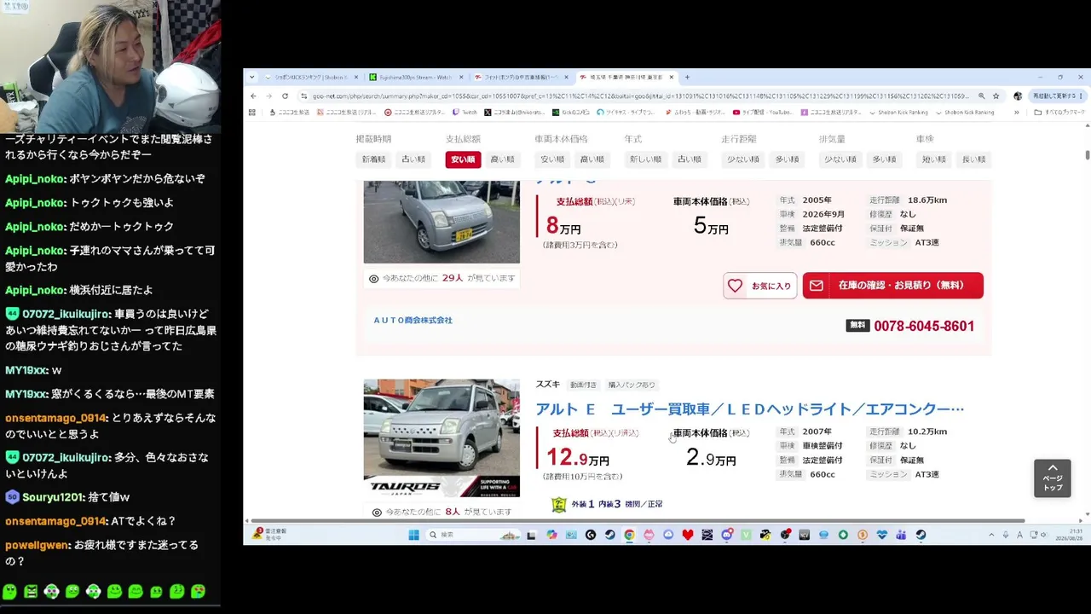Click the browser address bar URL
This screenshot has width=1091, height=614.
639,96
